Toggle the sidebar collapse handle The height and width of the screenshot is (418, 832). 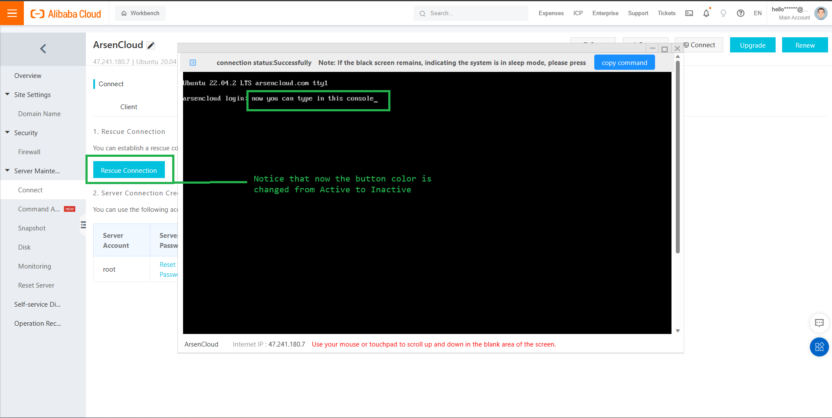pos(83,225)
